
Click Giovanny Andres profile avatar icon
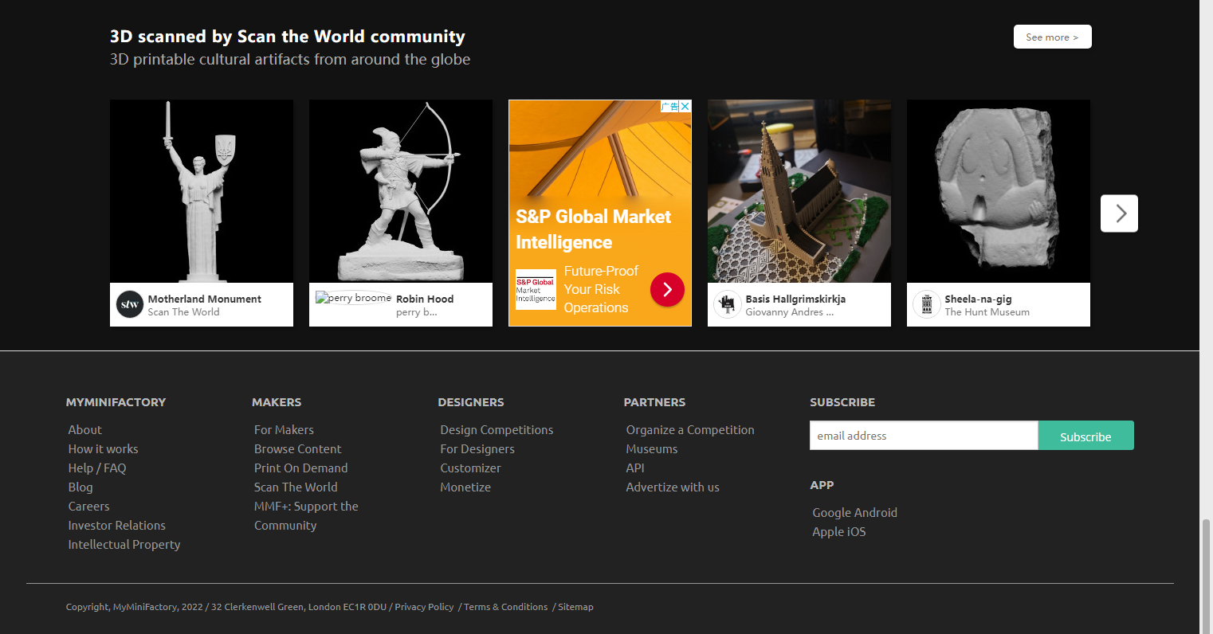727,304
